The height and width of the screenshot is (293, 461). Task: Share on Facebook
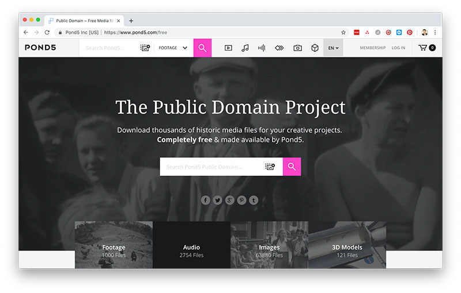[206, 200]
